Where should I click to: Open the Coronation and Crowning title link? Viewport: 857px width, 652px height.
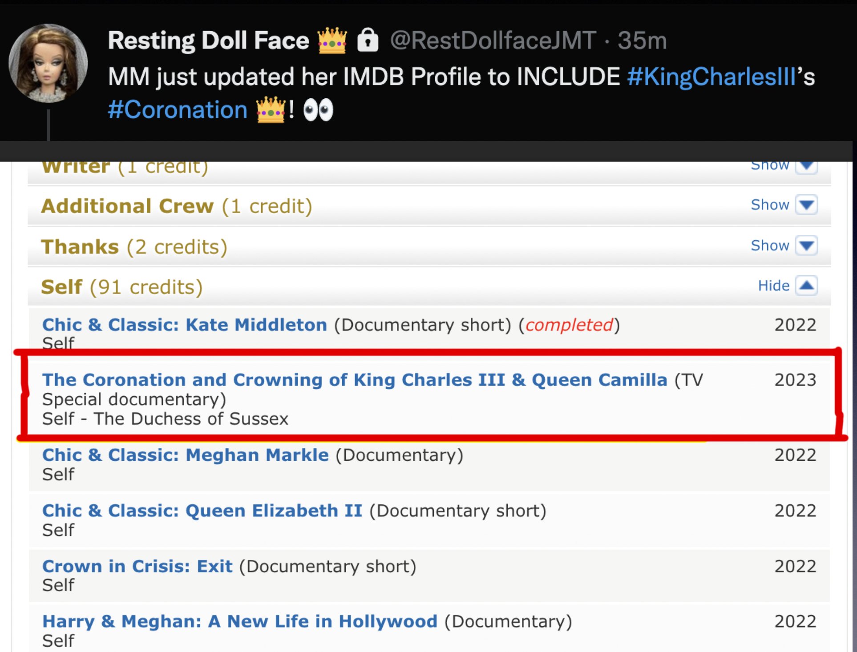pyautogui.click(x=355, y=380)
